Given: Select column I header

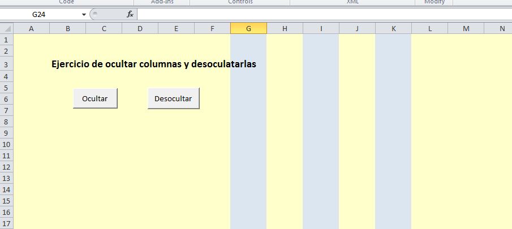Looking at the screenshot, I should (321, 28).
